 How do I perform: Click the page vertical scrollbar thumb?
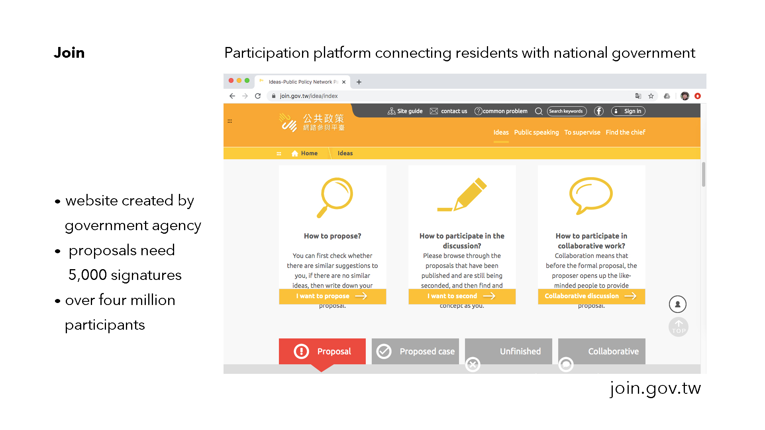pyautogui.click(x=704, y=174)
